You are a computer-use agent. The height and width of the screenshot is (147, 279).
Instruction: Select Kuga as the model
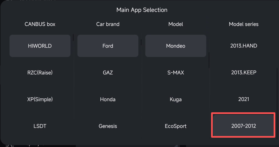[x=176, y=99]
